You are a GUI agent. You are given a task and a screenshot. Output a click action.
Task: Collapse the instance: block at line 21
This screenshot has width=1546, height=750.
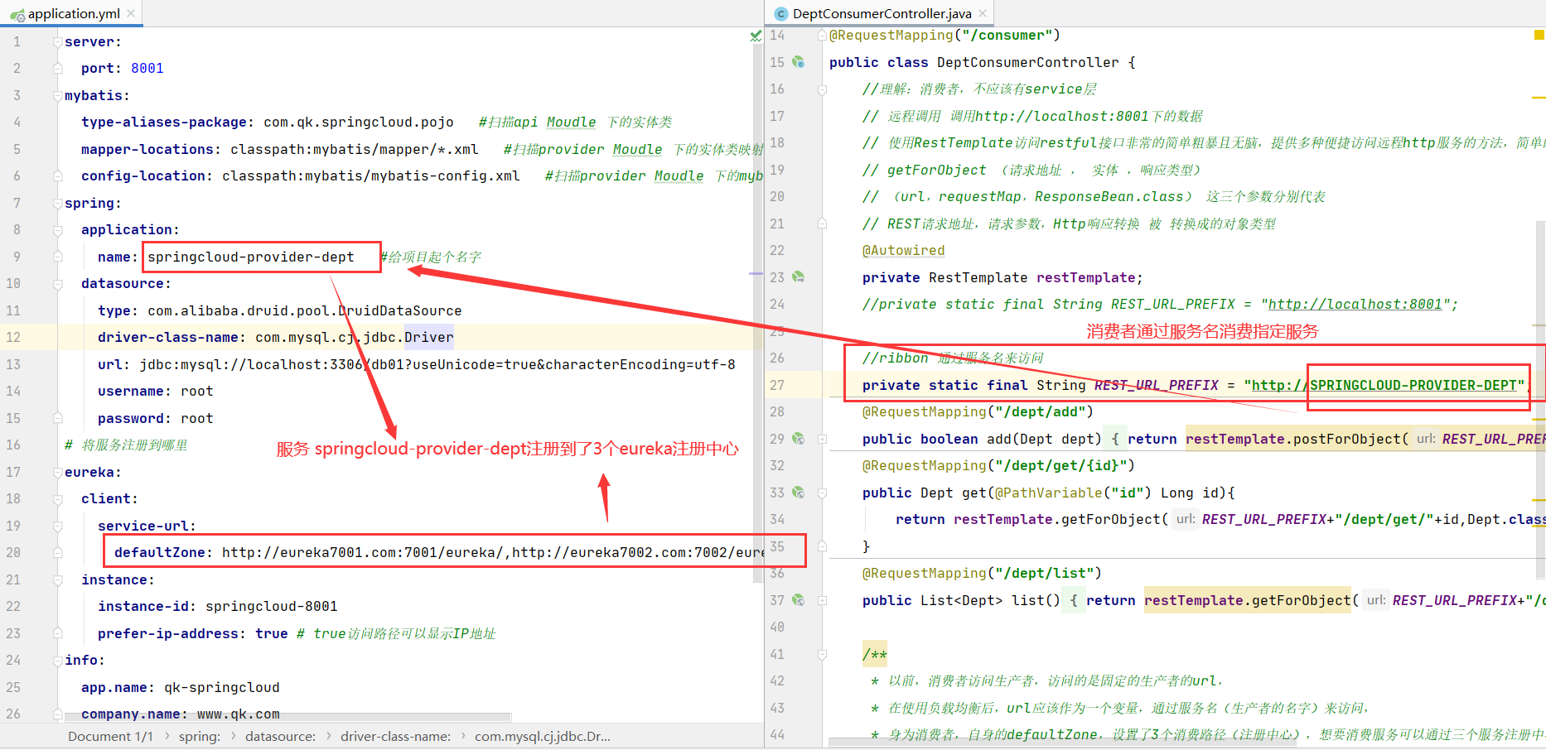58,579
